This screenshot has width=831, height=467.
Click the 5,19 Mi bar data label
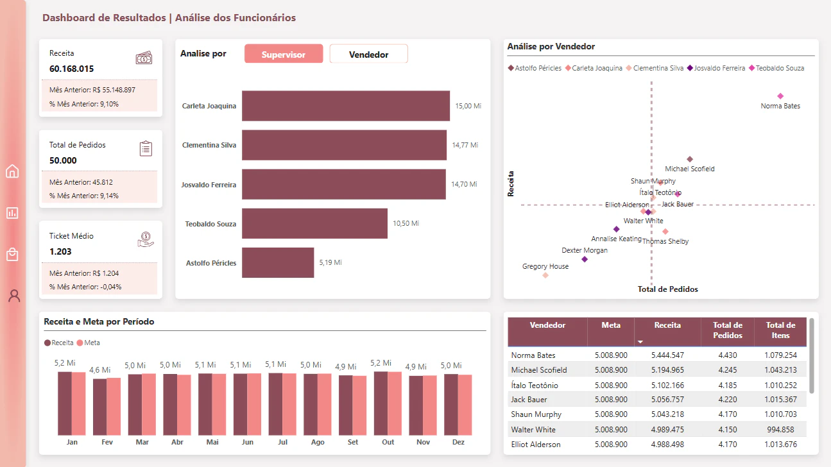click(330, 263)
